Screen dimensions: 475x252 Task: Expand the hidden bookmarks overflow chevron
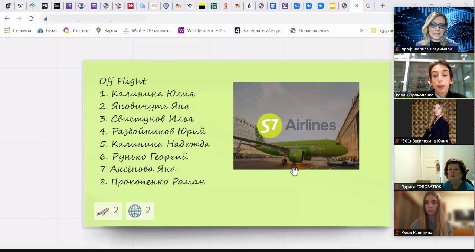[x=361, y=30]
